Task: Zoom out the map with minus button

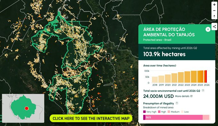Action: [214, 11]
